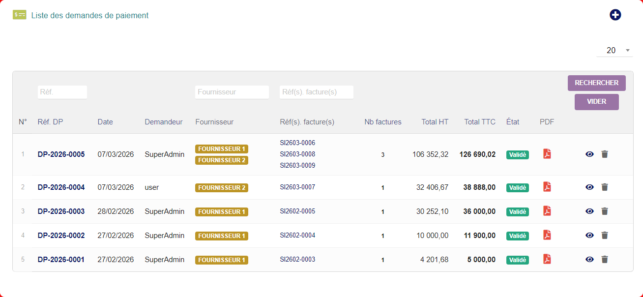Click FOURNISSEUR 2 badge in DP-2026-0004 row
This screenshot has width=643, height=297.
[221, 188]
